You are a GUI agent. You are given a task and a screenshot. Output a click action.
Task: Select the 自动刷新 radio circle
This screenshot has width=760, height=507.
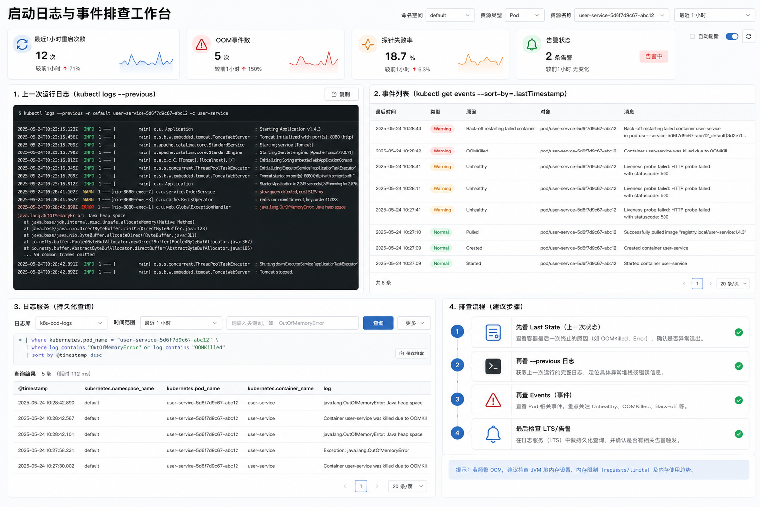692,36
